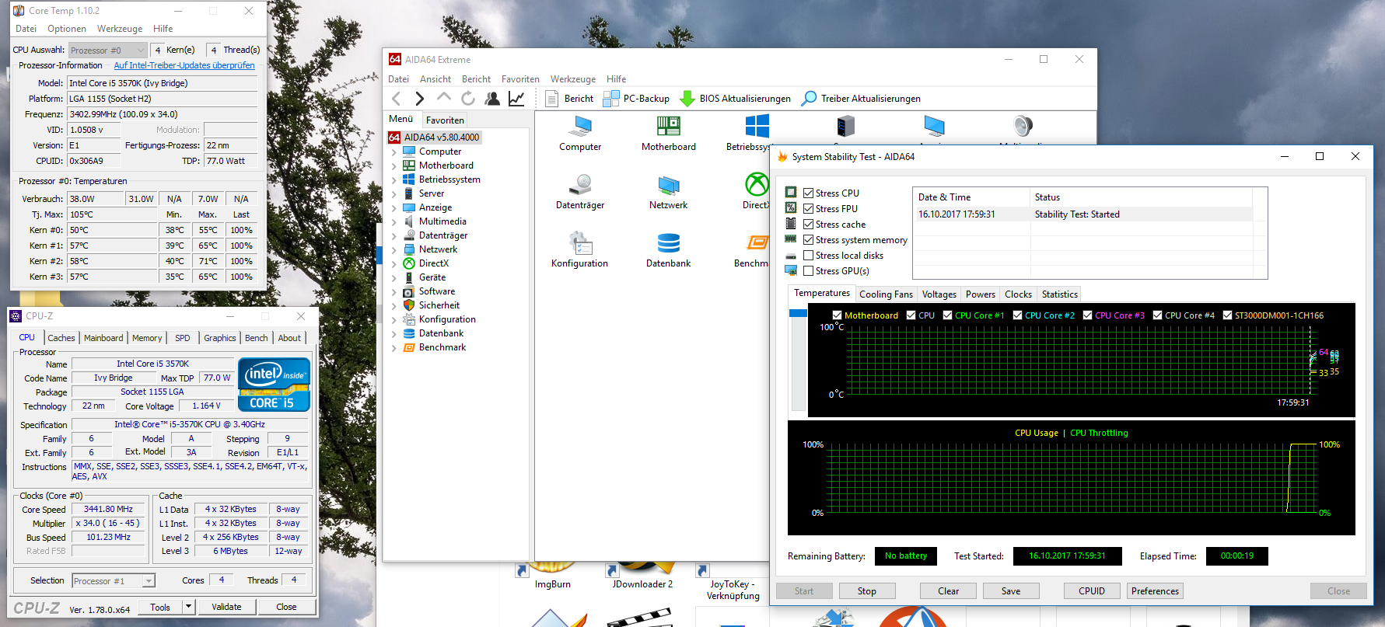Expand Motherboard node in AIDA64 tree
The height and width of the screenshot is (627, 1385).
click(393, 166)
